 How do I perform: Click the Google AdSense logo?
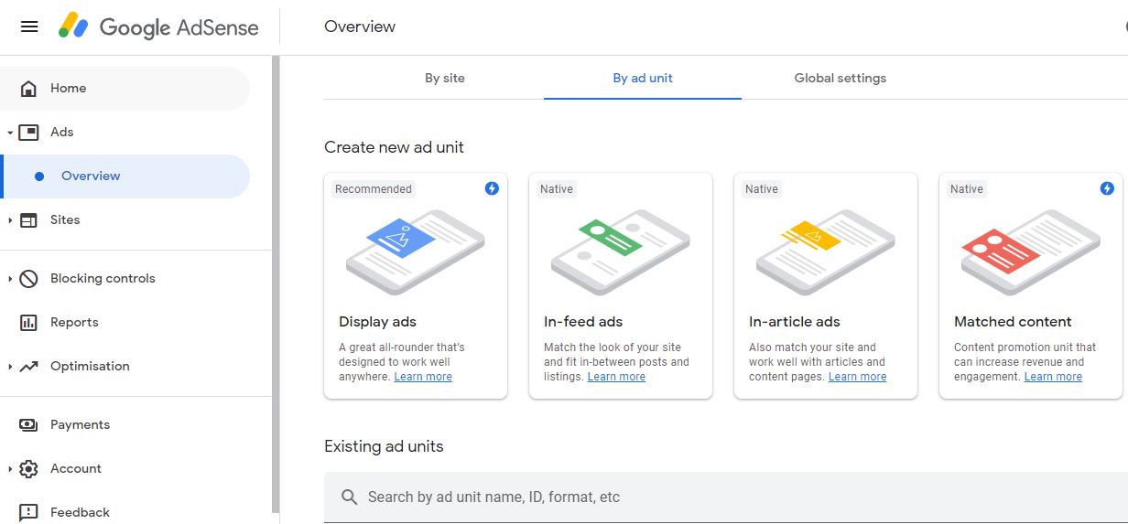pos(158,27)
